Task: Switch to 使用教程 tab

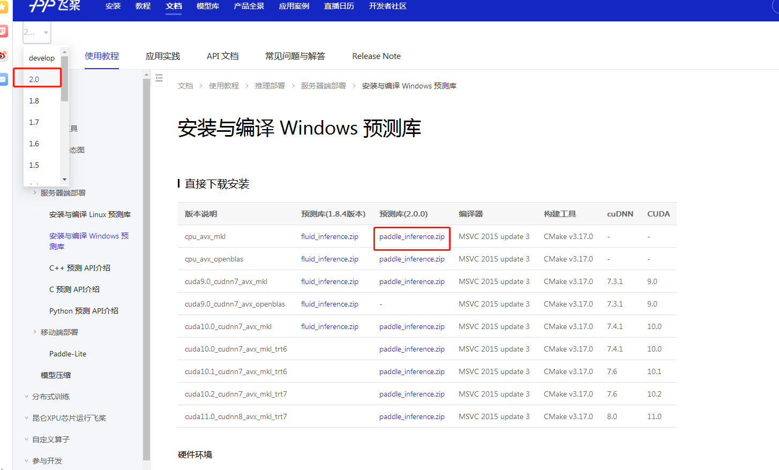Action: pyautogui.click(x=102, y=56)
